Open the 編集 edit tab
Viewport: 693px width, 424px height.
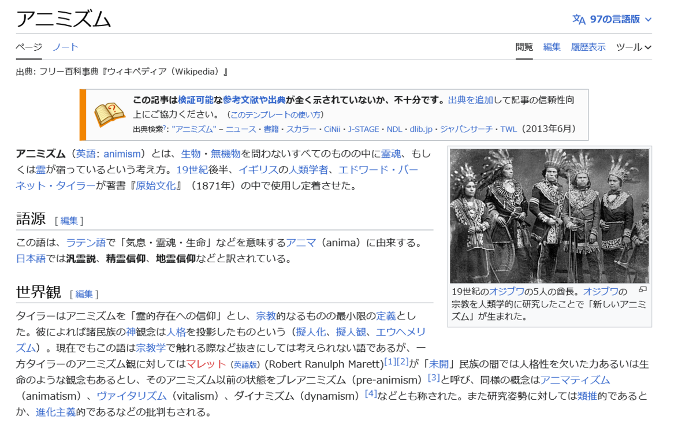pyautogui.click(x=552, y=47)
